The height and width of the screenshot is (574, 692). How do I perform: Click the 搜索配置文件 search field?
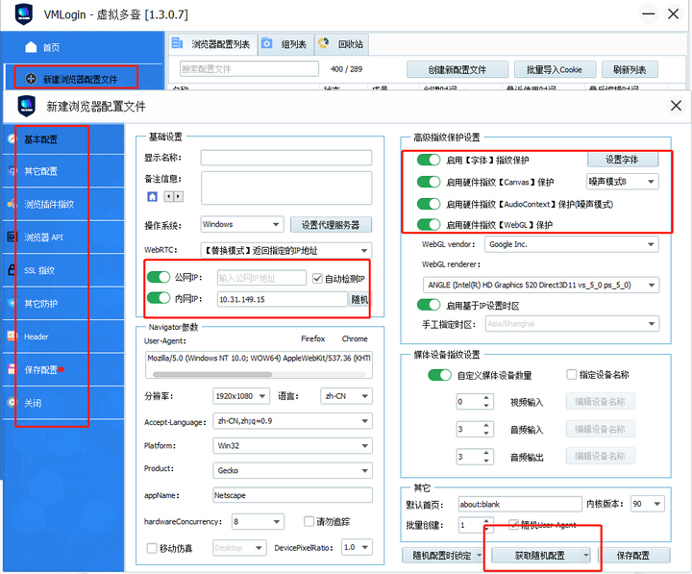point(249,69)
